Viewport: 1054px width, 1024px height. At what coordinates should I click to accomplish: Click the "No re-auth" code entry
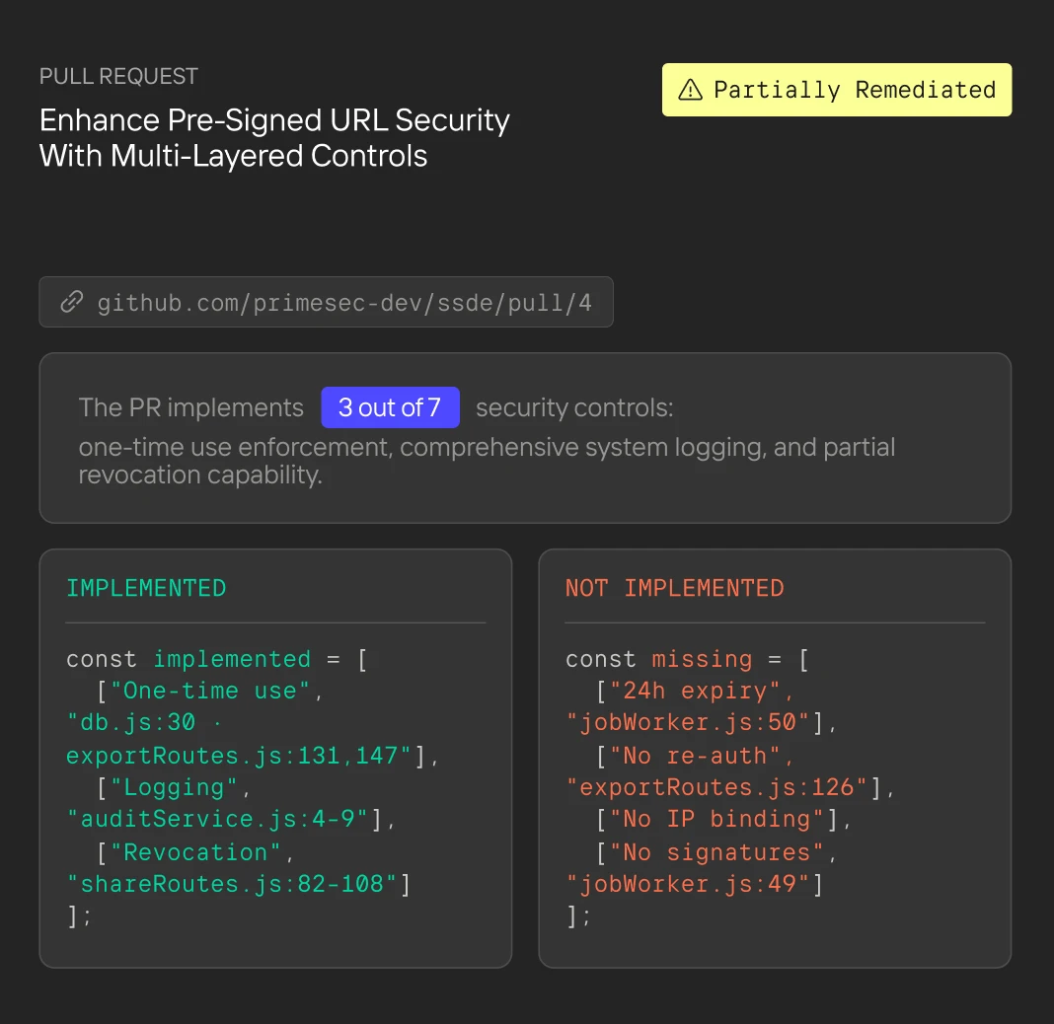(695, 756)
